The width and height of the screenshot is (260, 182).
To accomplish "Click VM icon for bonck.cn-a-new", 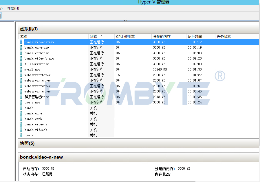I will [x=21, y=47].
